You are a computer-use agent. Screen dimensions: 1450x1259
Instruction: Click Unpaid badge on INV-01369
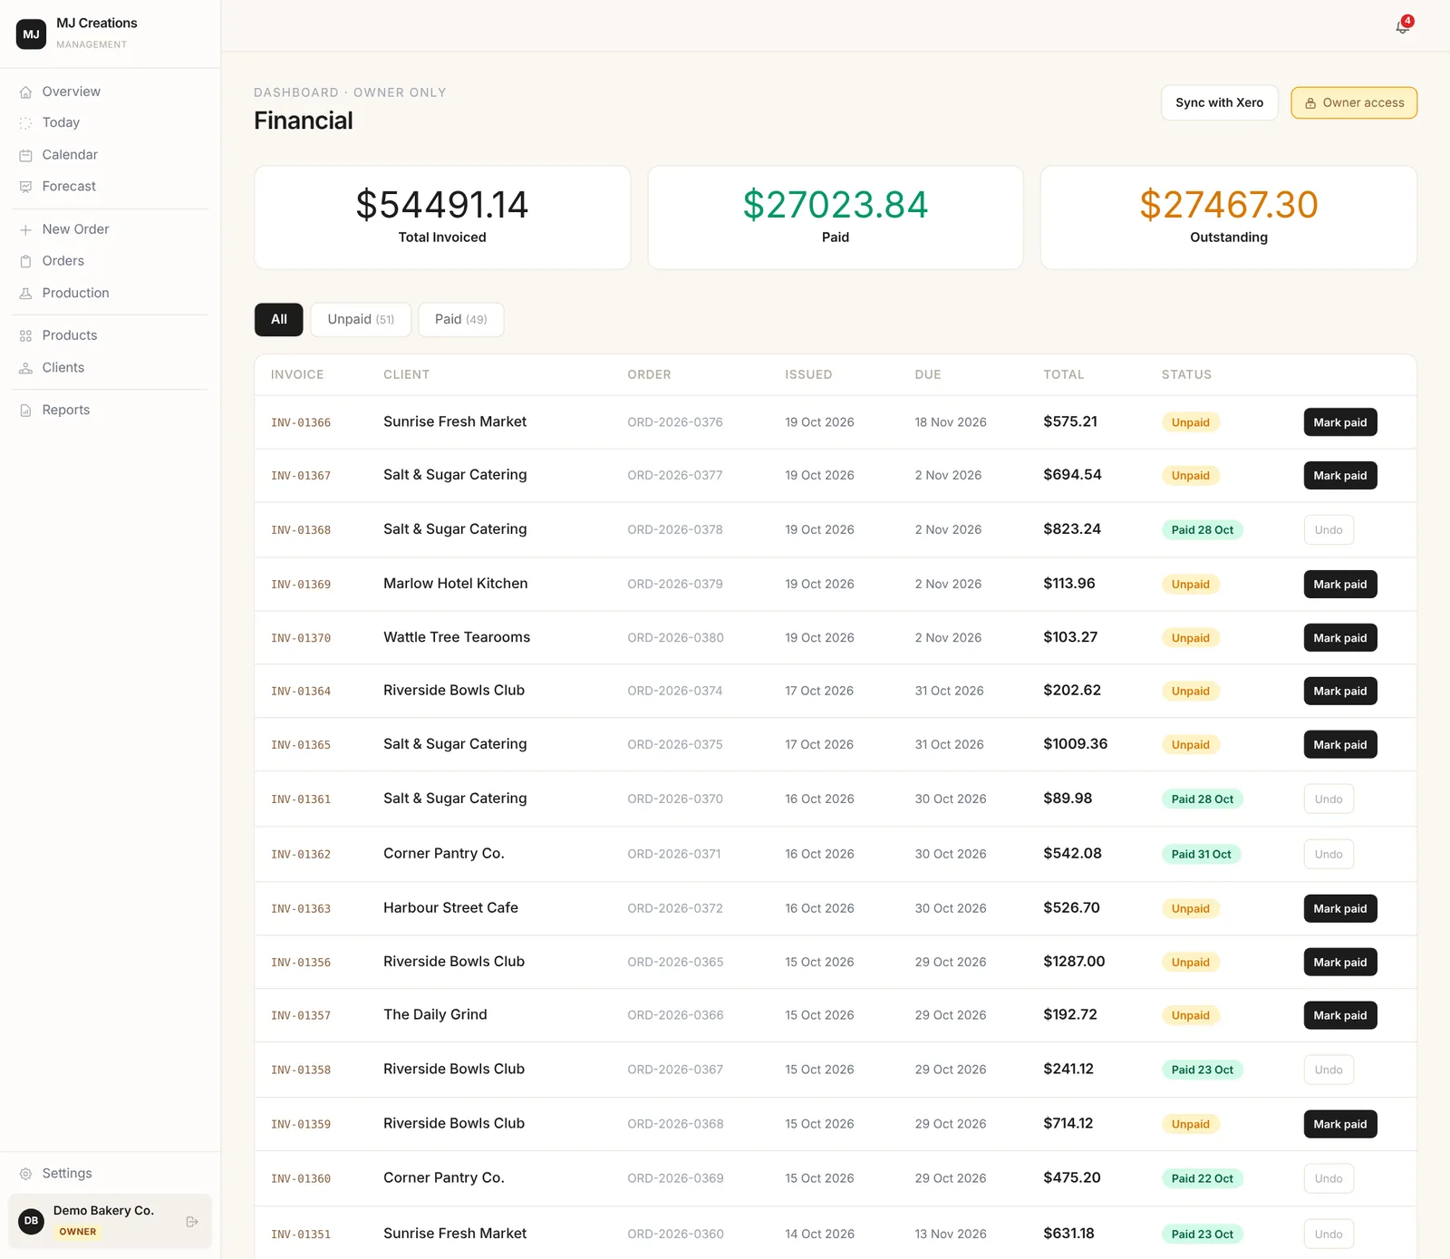(x=1190, y=585)
